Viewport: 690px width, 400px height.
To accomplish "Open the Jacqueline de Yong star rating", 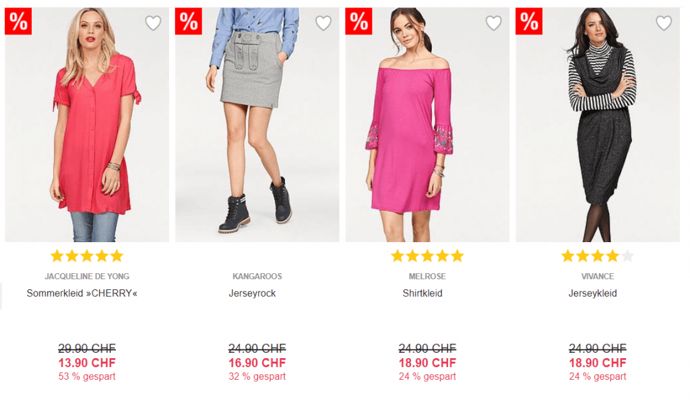I will click(x=87, y=256).
